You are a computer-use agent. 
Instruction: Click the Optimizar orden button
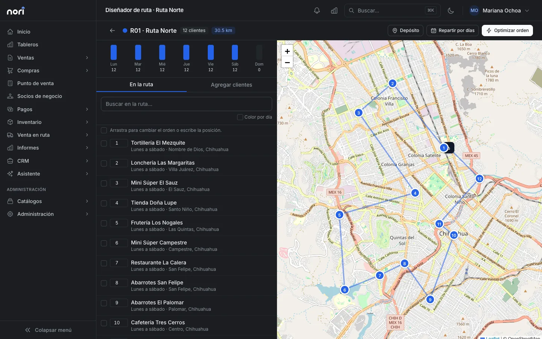(507, 31)
